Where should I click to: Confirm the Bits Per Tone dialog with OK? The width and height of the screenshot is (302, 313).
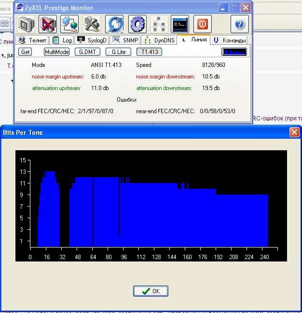(151, 291)
